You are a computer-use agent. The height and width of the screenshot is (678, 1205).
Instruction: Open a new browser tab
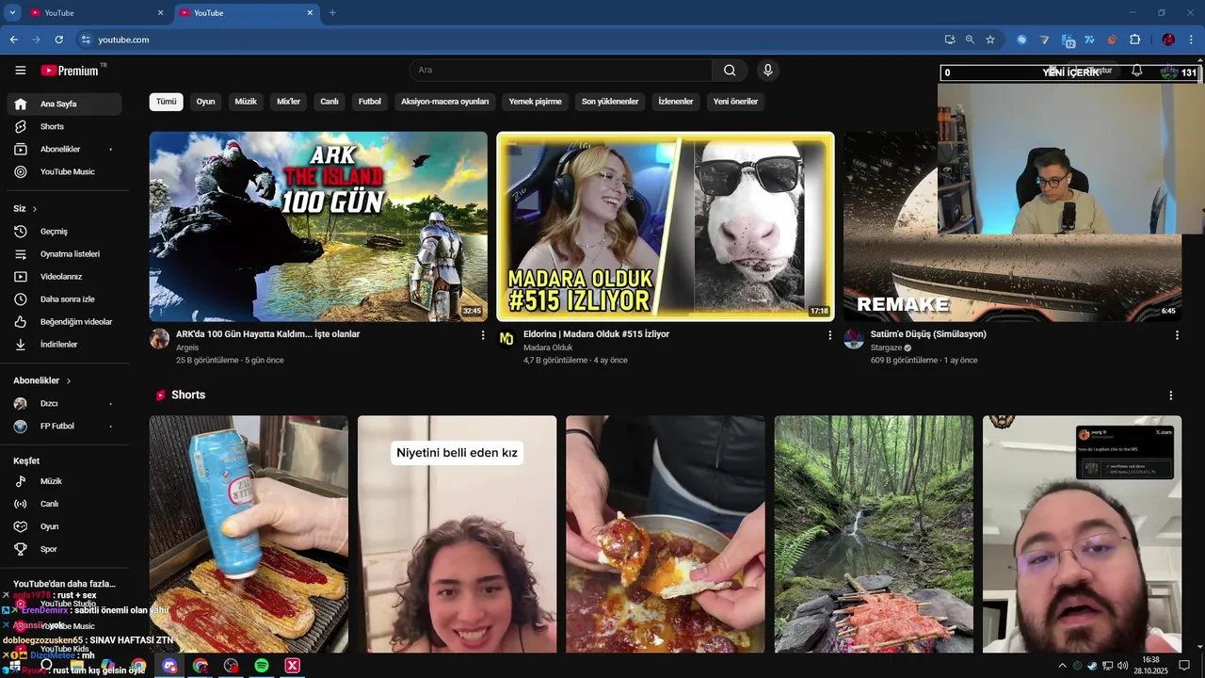(332, 13)
